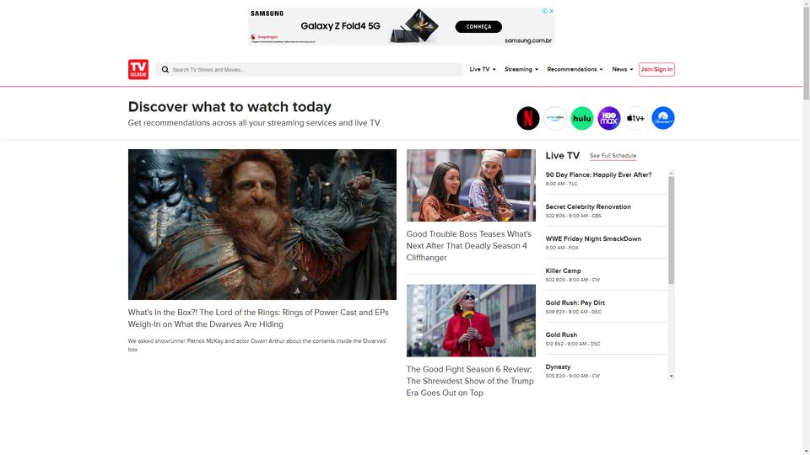Click the Live TV list scroll-down arrow
The width and height of the screenshot is (810, 455).
(671, 376)
